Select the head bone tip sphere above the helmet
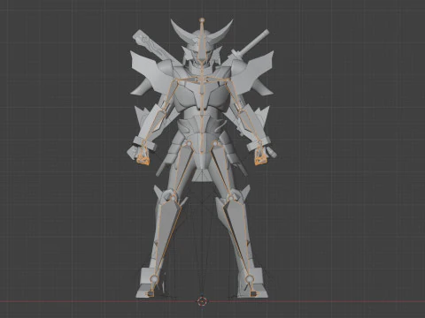 coord(202,20)
